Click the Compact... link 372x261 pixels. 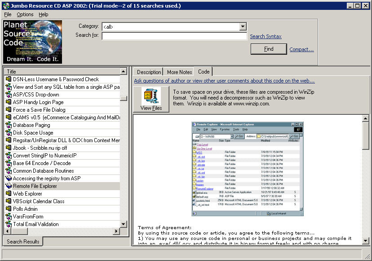(301, 49)
